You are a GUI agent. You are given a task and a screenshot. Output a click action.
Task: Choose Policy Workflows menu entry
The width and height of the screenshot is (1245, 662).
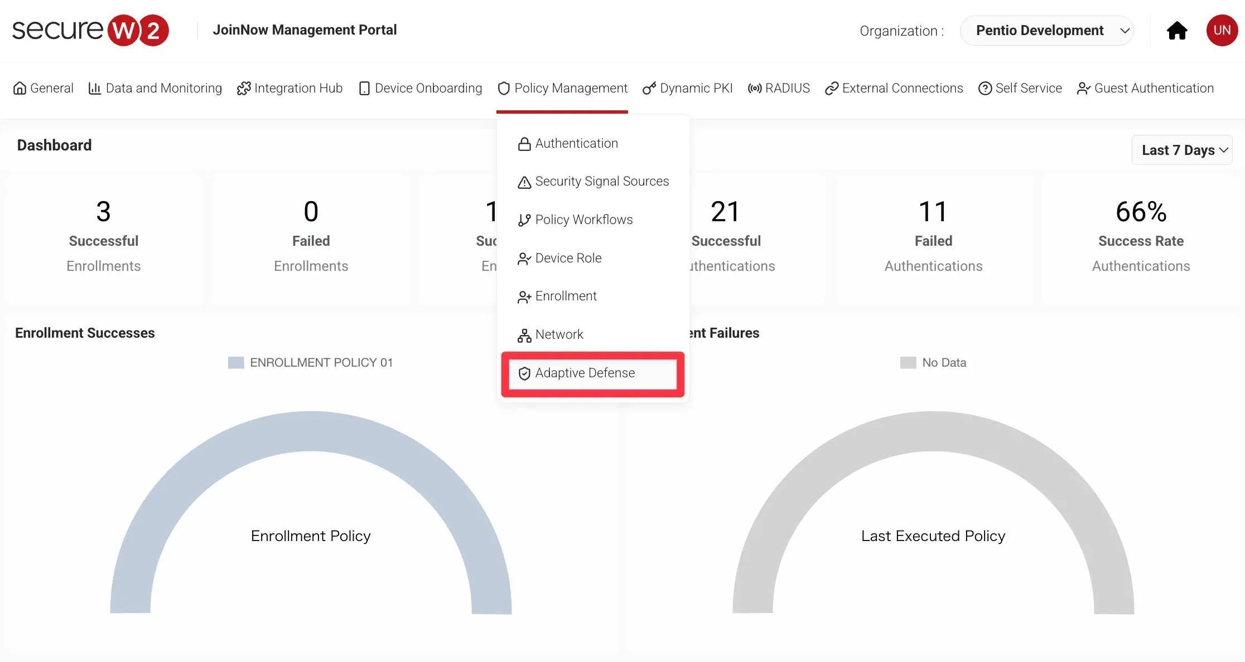click(x=583, y=220)
